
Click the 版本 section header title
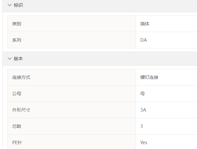coord(18,59)
